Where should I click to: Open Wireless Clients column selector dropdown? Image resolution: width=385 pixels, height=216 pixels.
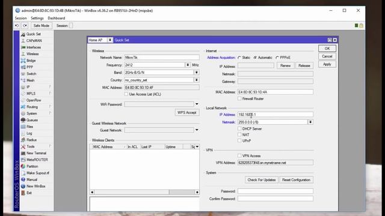[x=197, y=146]
